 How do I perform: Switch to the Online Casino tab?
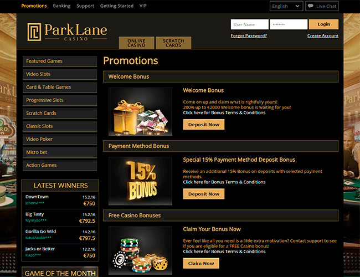click(x=136, y=43)
